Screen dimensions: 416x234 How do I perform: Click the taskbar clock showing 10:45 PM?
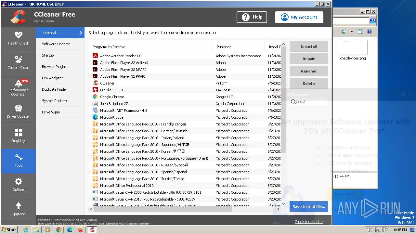[399, 230]
